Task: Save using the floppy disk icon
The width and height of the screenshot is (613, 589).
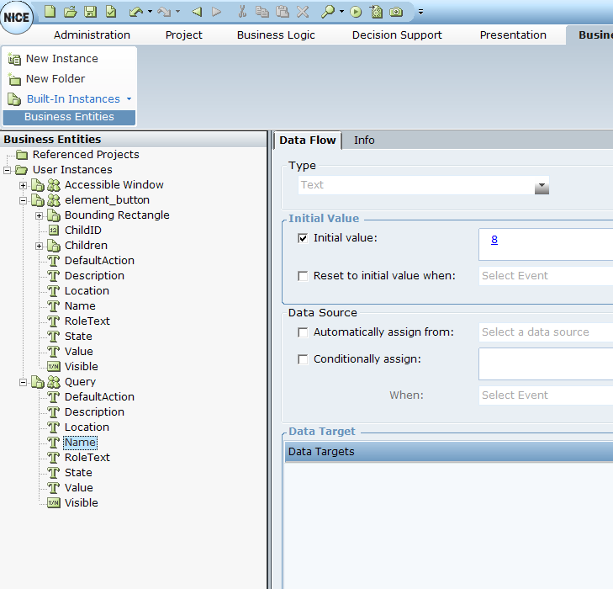Action: tap(91, 12)
